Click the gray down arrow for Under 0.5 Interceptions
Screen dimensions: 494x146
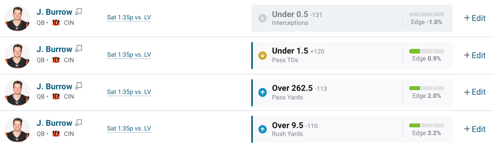(263, 18)
